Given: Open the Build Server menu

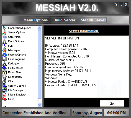Looking at the screenshot, I should (x=64, y=20).
